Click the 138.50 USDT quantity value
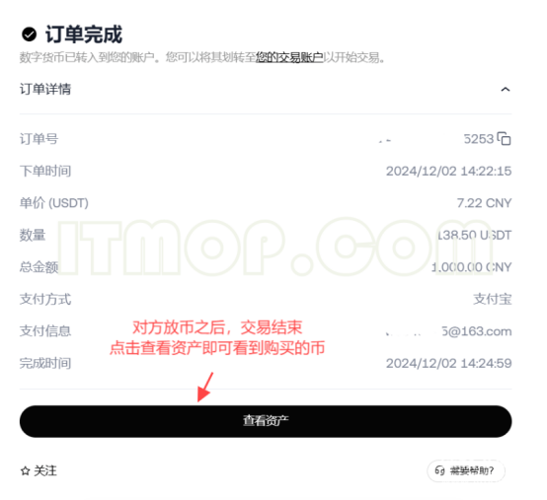Image resolution: width=547 pixels, height=500 pixels. click(x=475, y=235)
